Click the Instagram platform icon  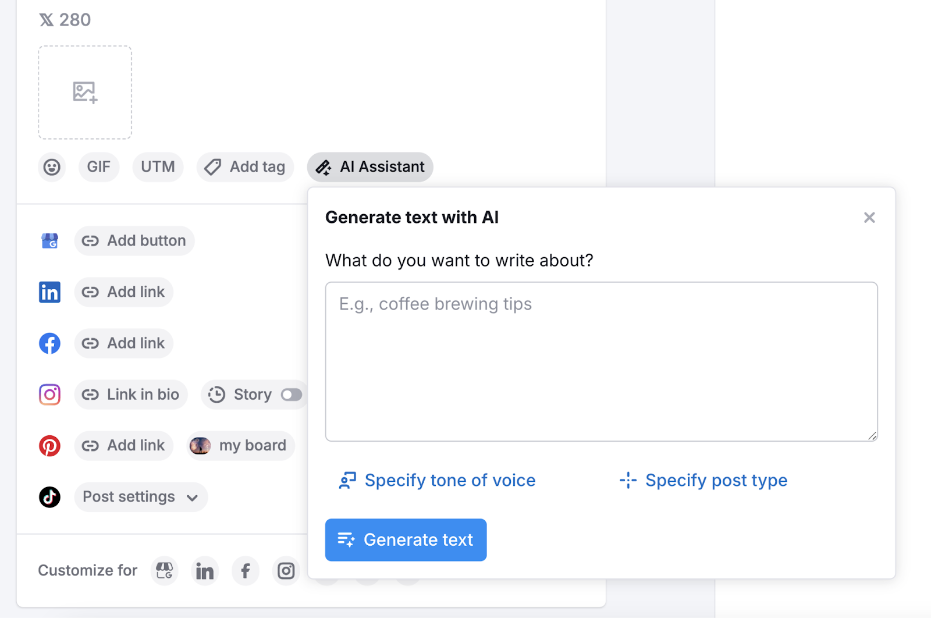49,394
